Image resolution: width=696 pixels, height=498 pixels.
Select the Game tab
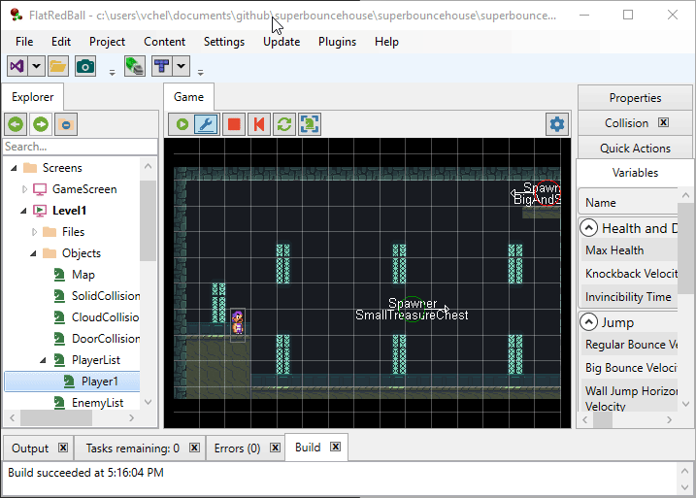click(x=188, y=97)
